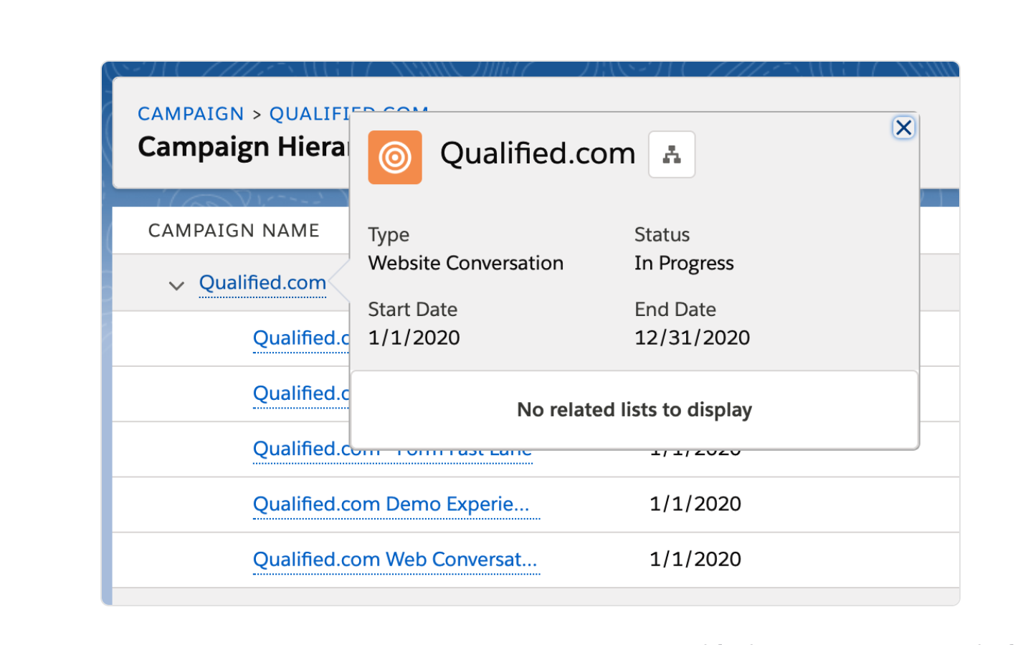Viewport: 1018px width, 645px height.
Task: Open Qualified.com Web Conversat... campaign link
Action: tap(395, 559)
